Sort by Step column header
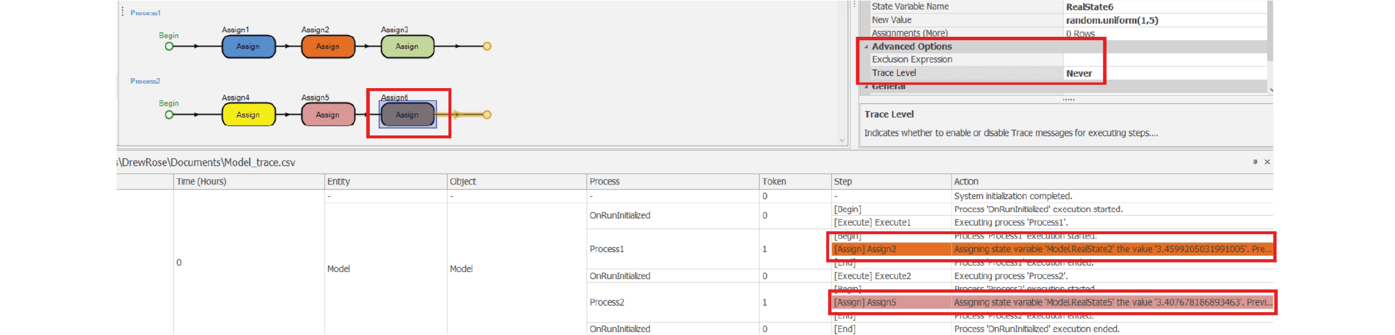Viewport: 1395px width, 335px height. click(891, 182)
